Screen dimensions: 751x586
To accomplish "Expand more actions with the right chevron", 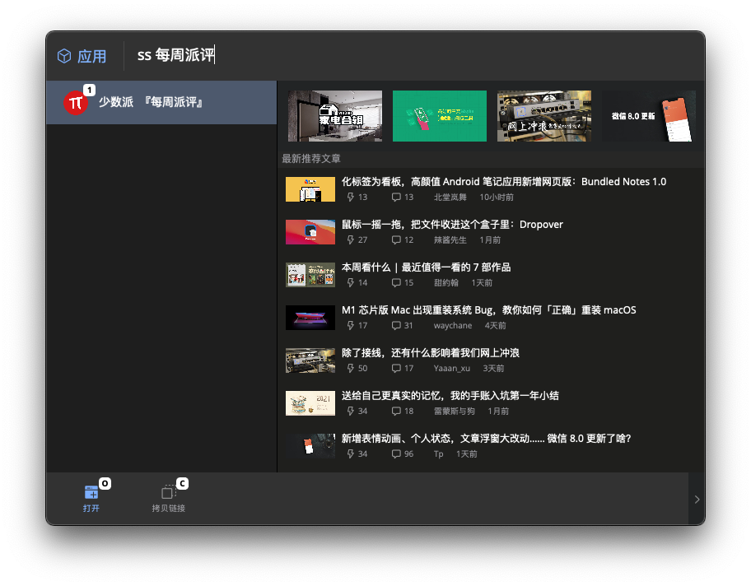I will pyautogui.click(x=697, y=500).
